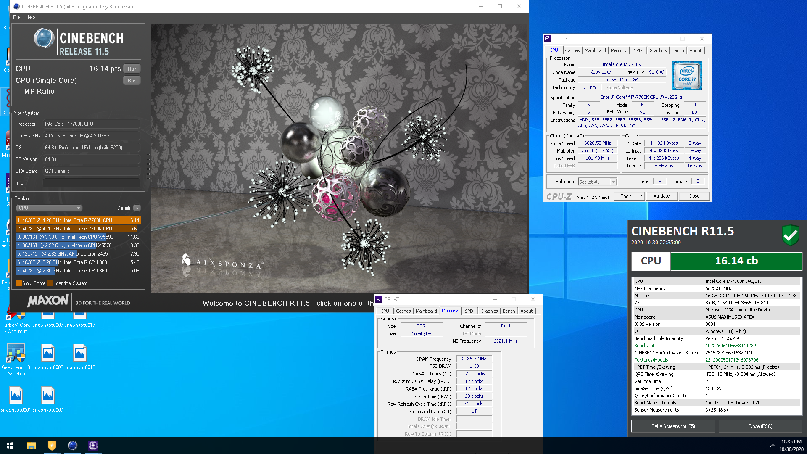
Task: Click the lower CPU-Z title bar icon
Action: (x=379, y=299)
